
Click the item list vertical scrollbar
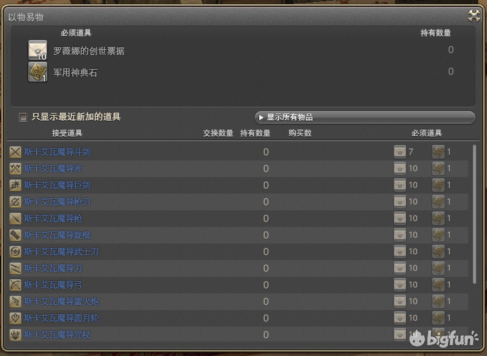click(474, 214)
